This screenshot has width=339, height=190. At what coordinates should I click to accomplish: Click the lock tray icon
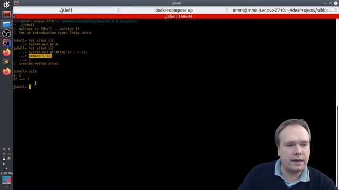coord(4,159)
